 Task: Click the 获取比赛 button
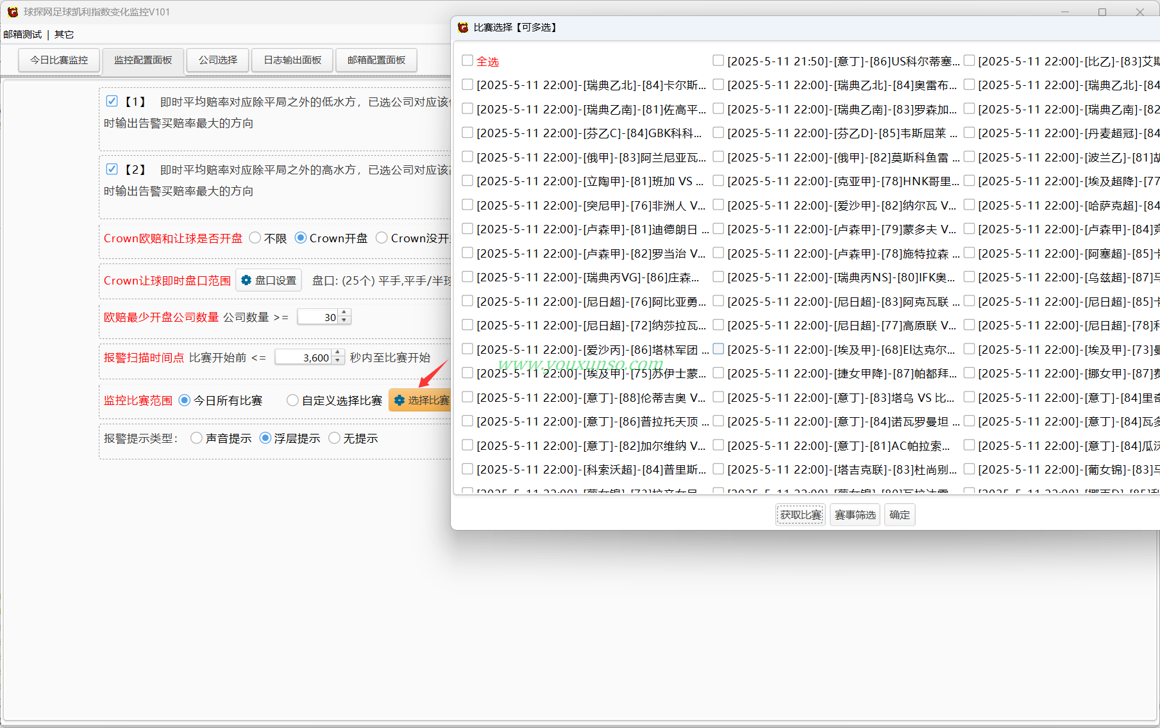pos(800,515)
